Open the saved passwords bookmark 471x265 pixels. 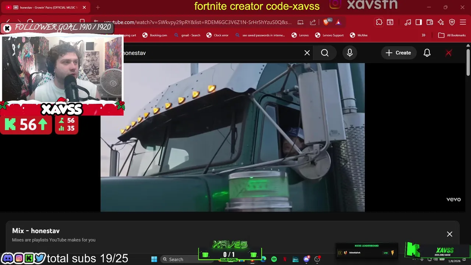(260, 35)
